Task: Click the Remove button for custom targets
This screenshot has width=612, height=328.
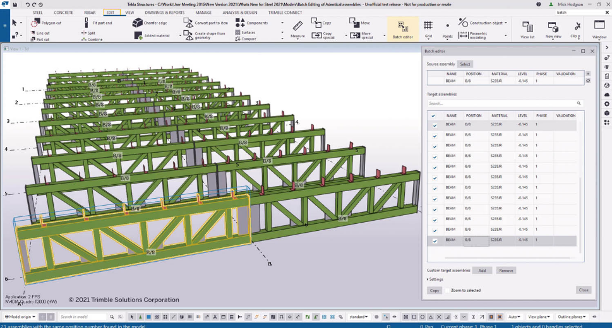Action: tap(506, 271)
